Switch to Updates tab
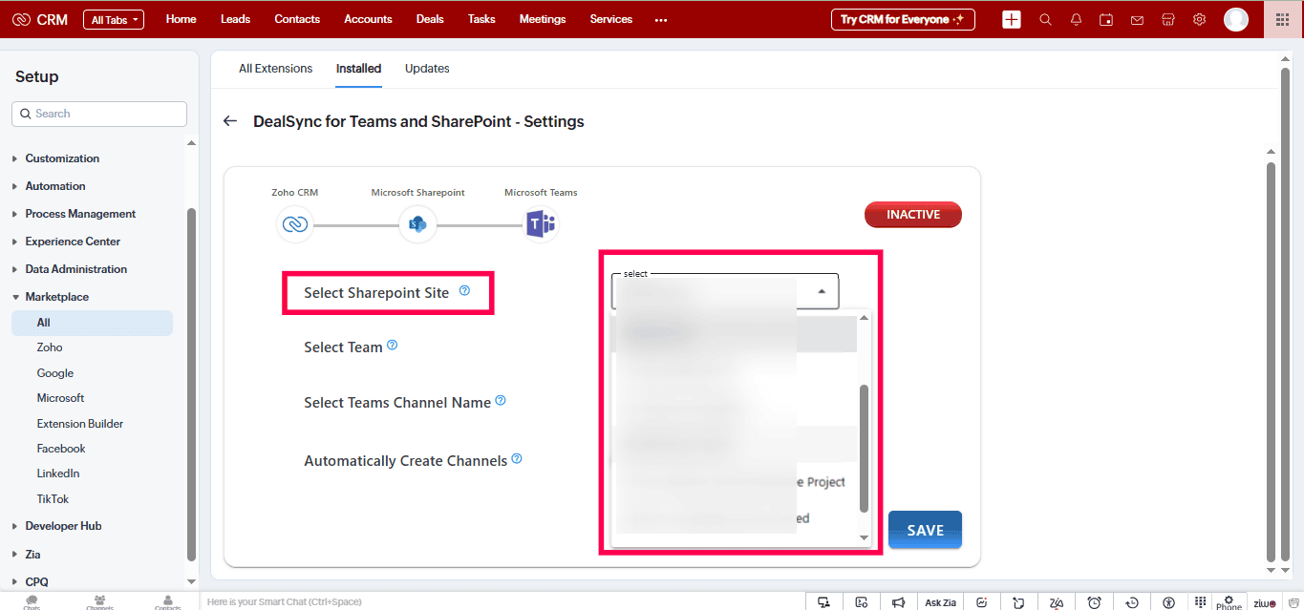The width and height of the screenshot is (1304, 610). pos(427,69)
